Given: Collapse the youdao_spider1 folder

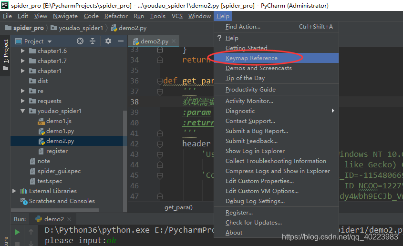Looking at the screenshot, I should coord(22,111).
